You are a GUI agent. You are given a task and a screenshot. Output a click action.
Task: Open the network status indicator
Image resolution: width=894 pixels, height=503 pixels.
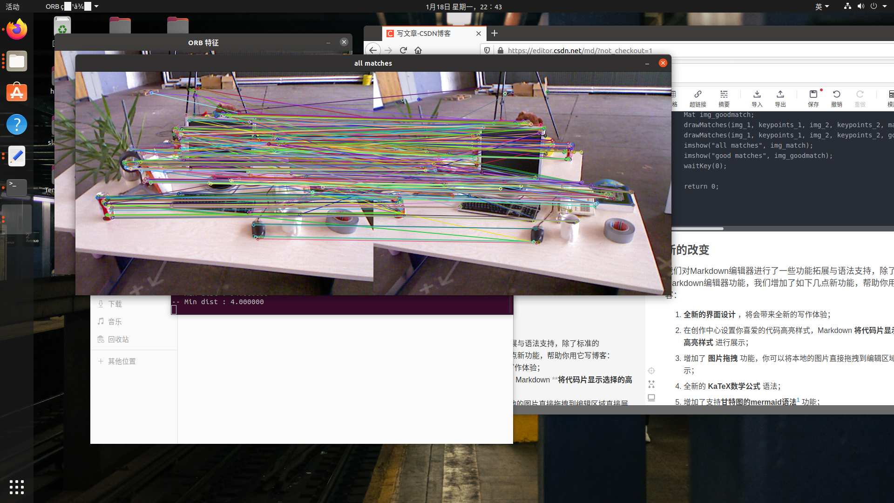[x=847, y=6]
